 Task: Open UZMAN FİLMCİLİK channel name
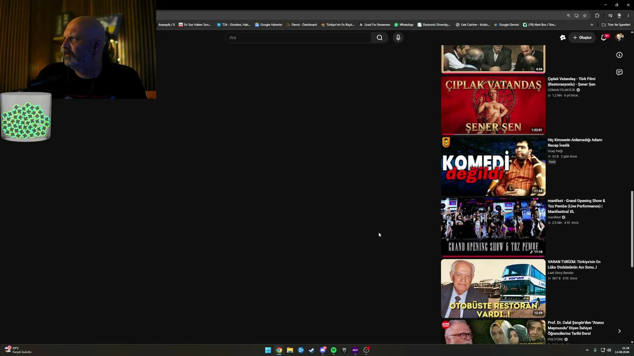coord(561,90)
